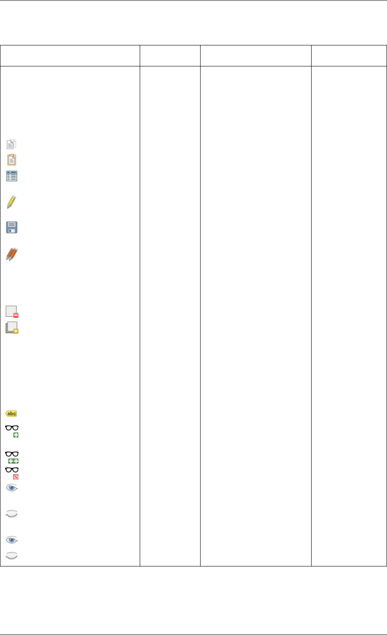Viewport: 387px width, 635px height.
Task: Click the rightmost empty table header cell
Action: 349,55
